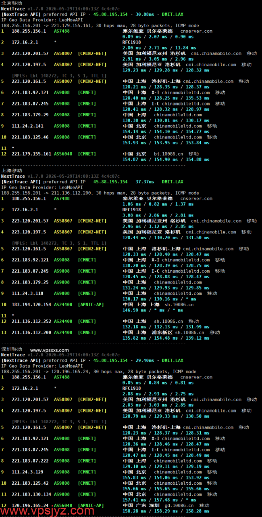Click hop IP 221.183.125.46
Image resolution: width=262 pixels, height=517 pixels.
[30, 137]
